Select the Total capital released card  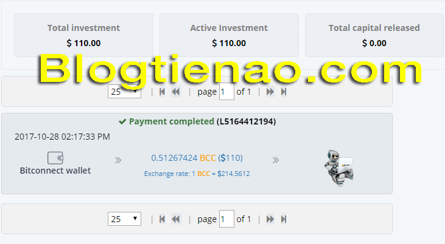(x=374, y=35)
